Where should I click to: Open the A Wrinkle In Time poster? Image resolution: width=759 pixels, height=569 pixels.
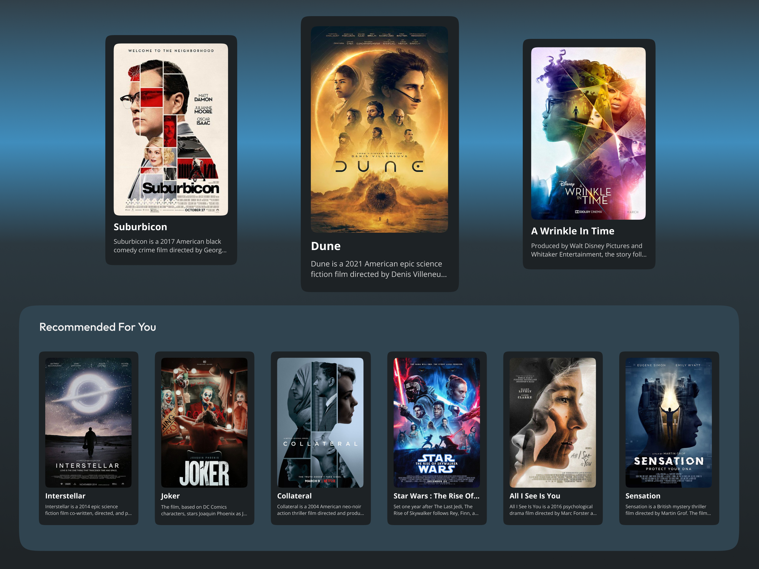click(588, 133)
